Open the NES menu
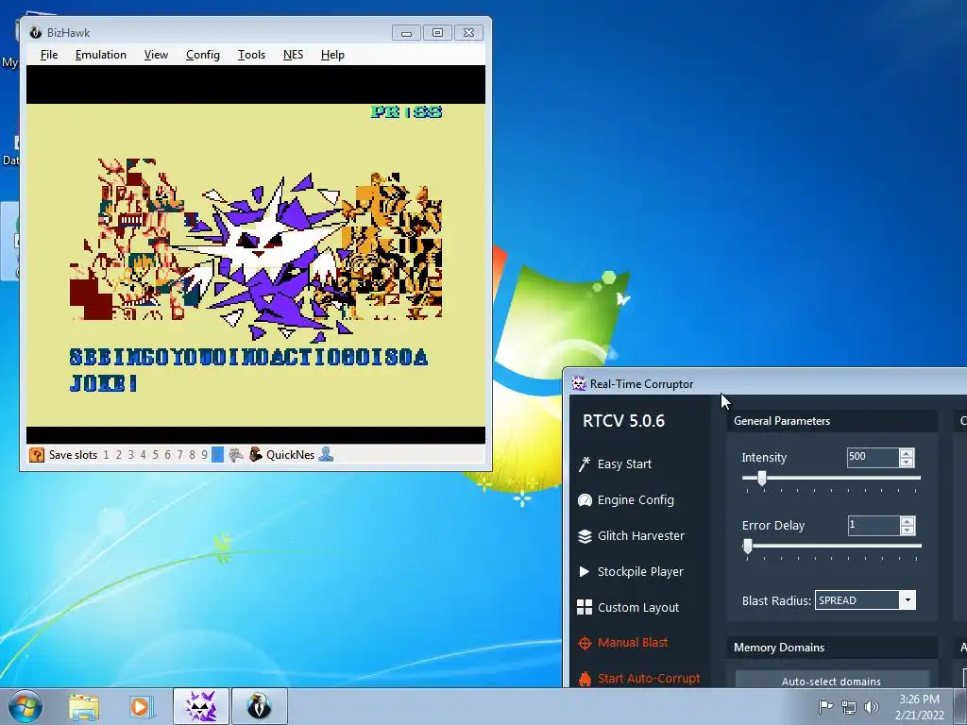Image resolution: width=967 pixels, height=725 pixels. 293,55
